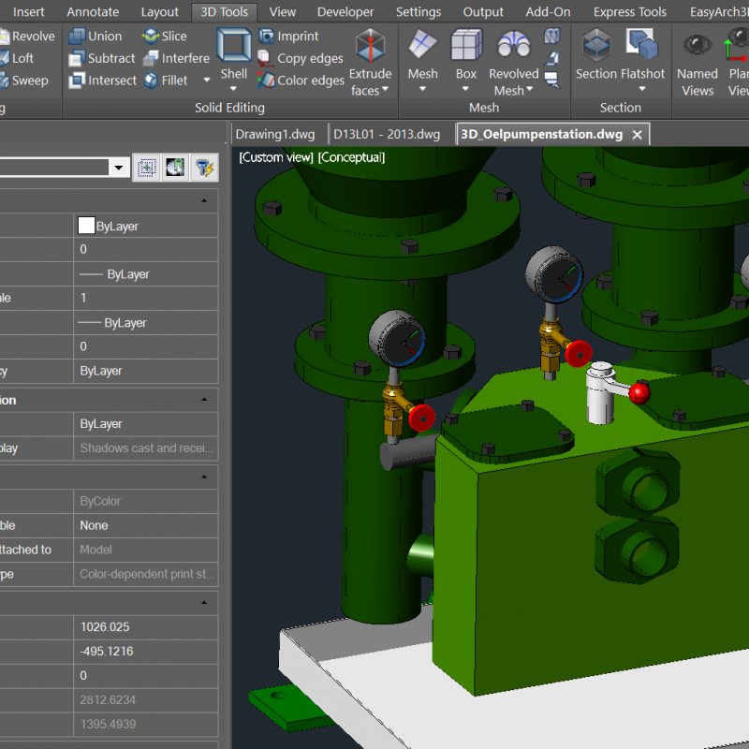Click the white ByLayer color swatch
749x749 pixels.
pyautogui.click(x=86, y=226)
